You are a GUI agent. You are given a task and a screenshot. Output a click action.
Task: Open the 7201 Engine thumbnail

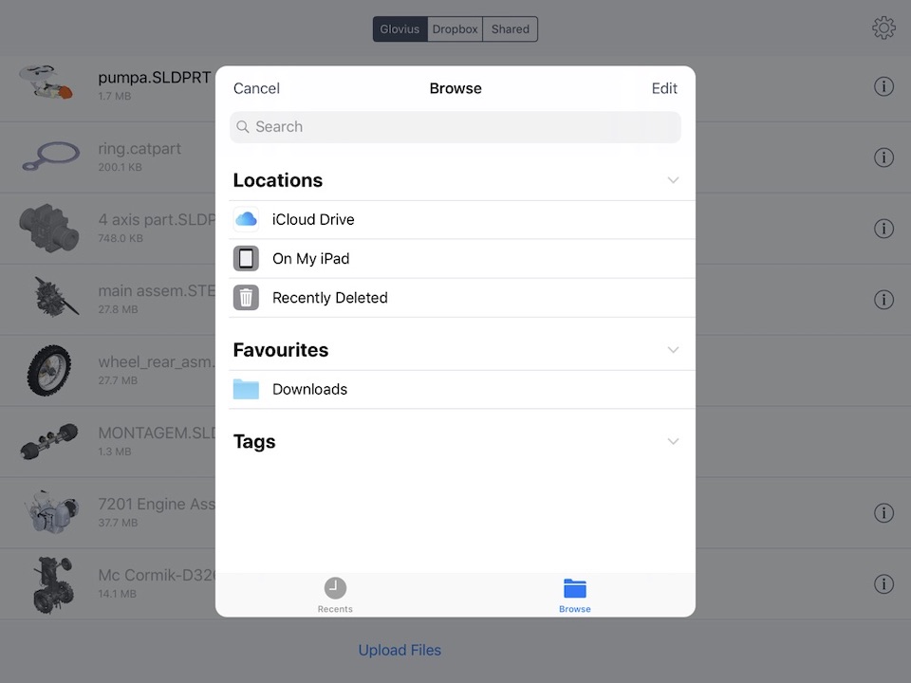point(51,511)
